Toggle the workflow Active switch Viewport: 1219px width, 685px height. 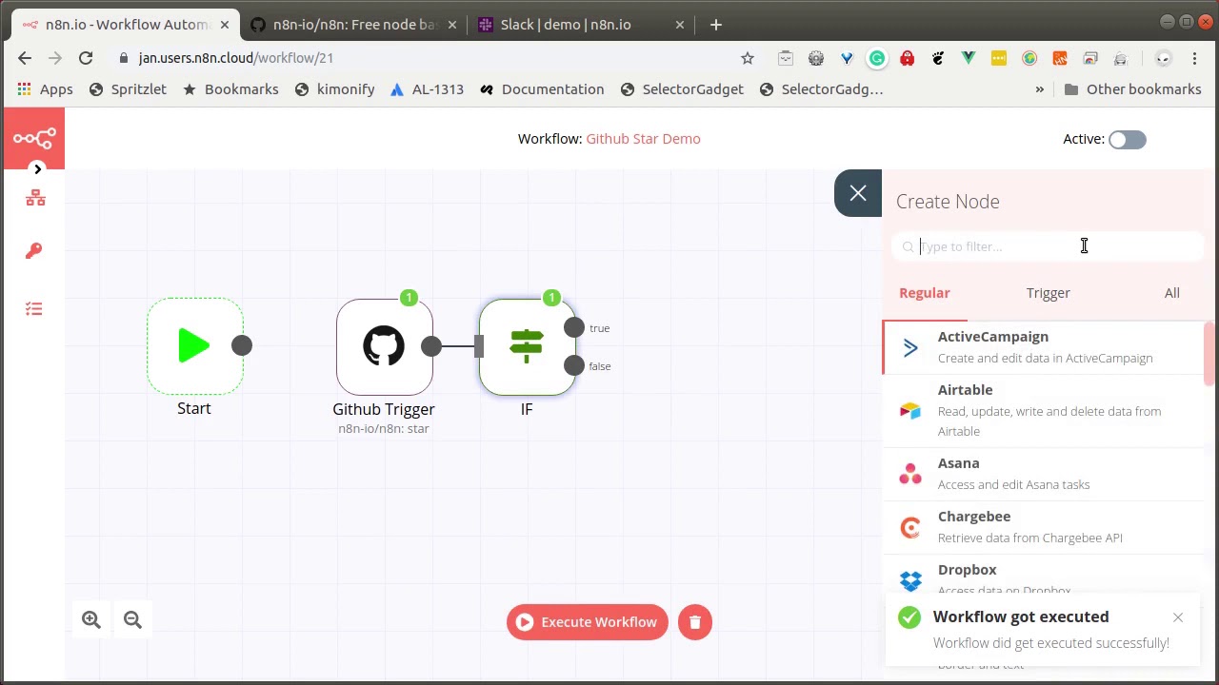[x=1128, y=140]
